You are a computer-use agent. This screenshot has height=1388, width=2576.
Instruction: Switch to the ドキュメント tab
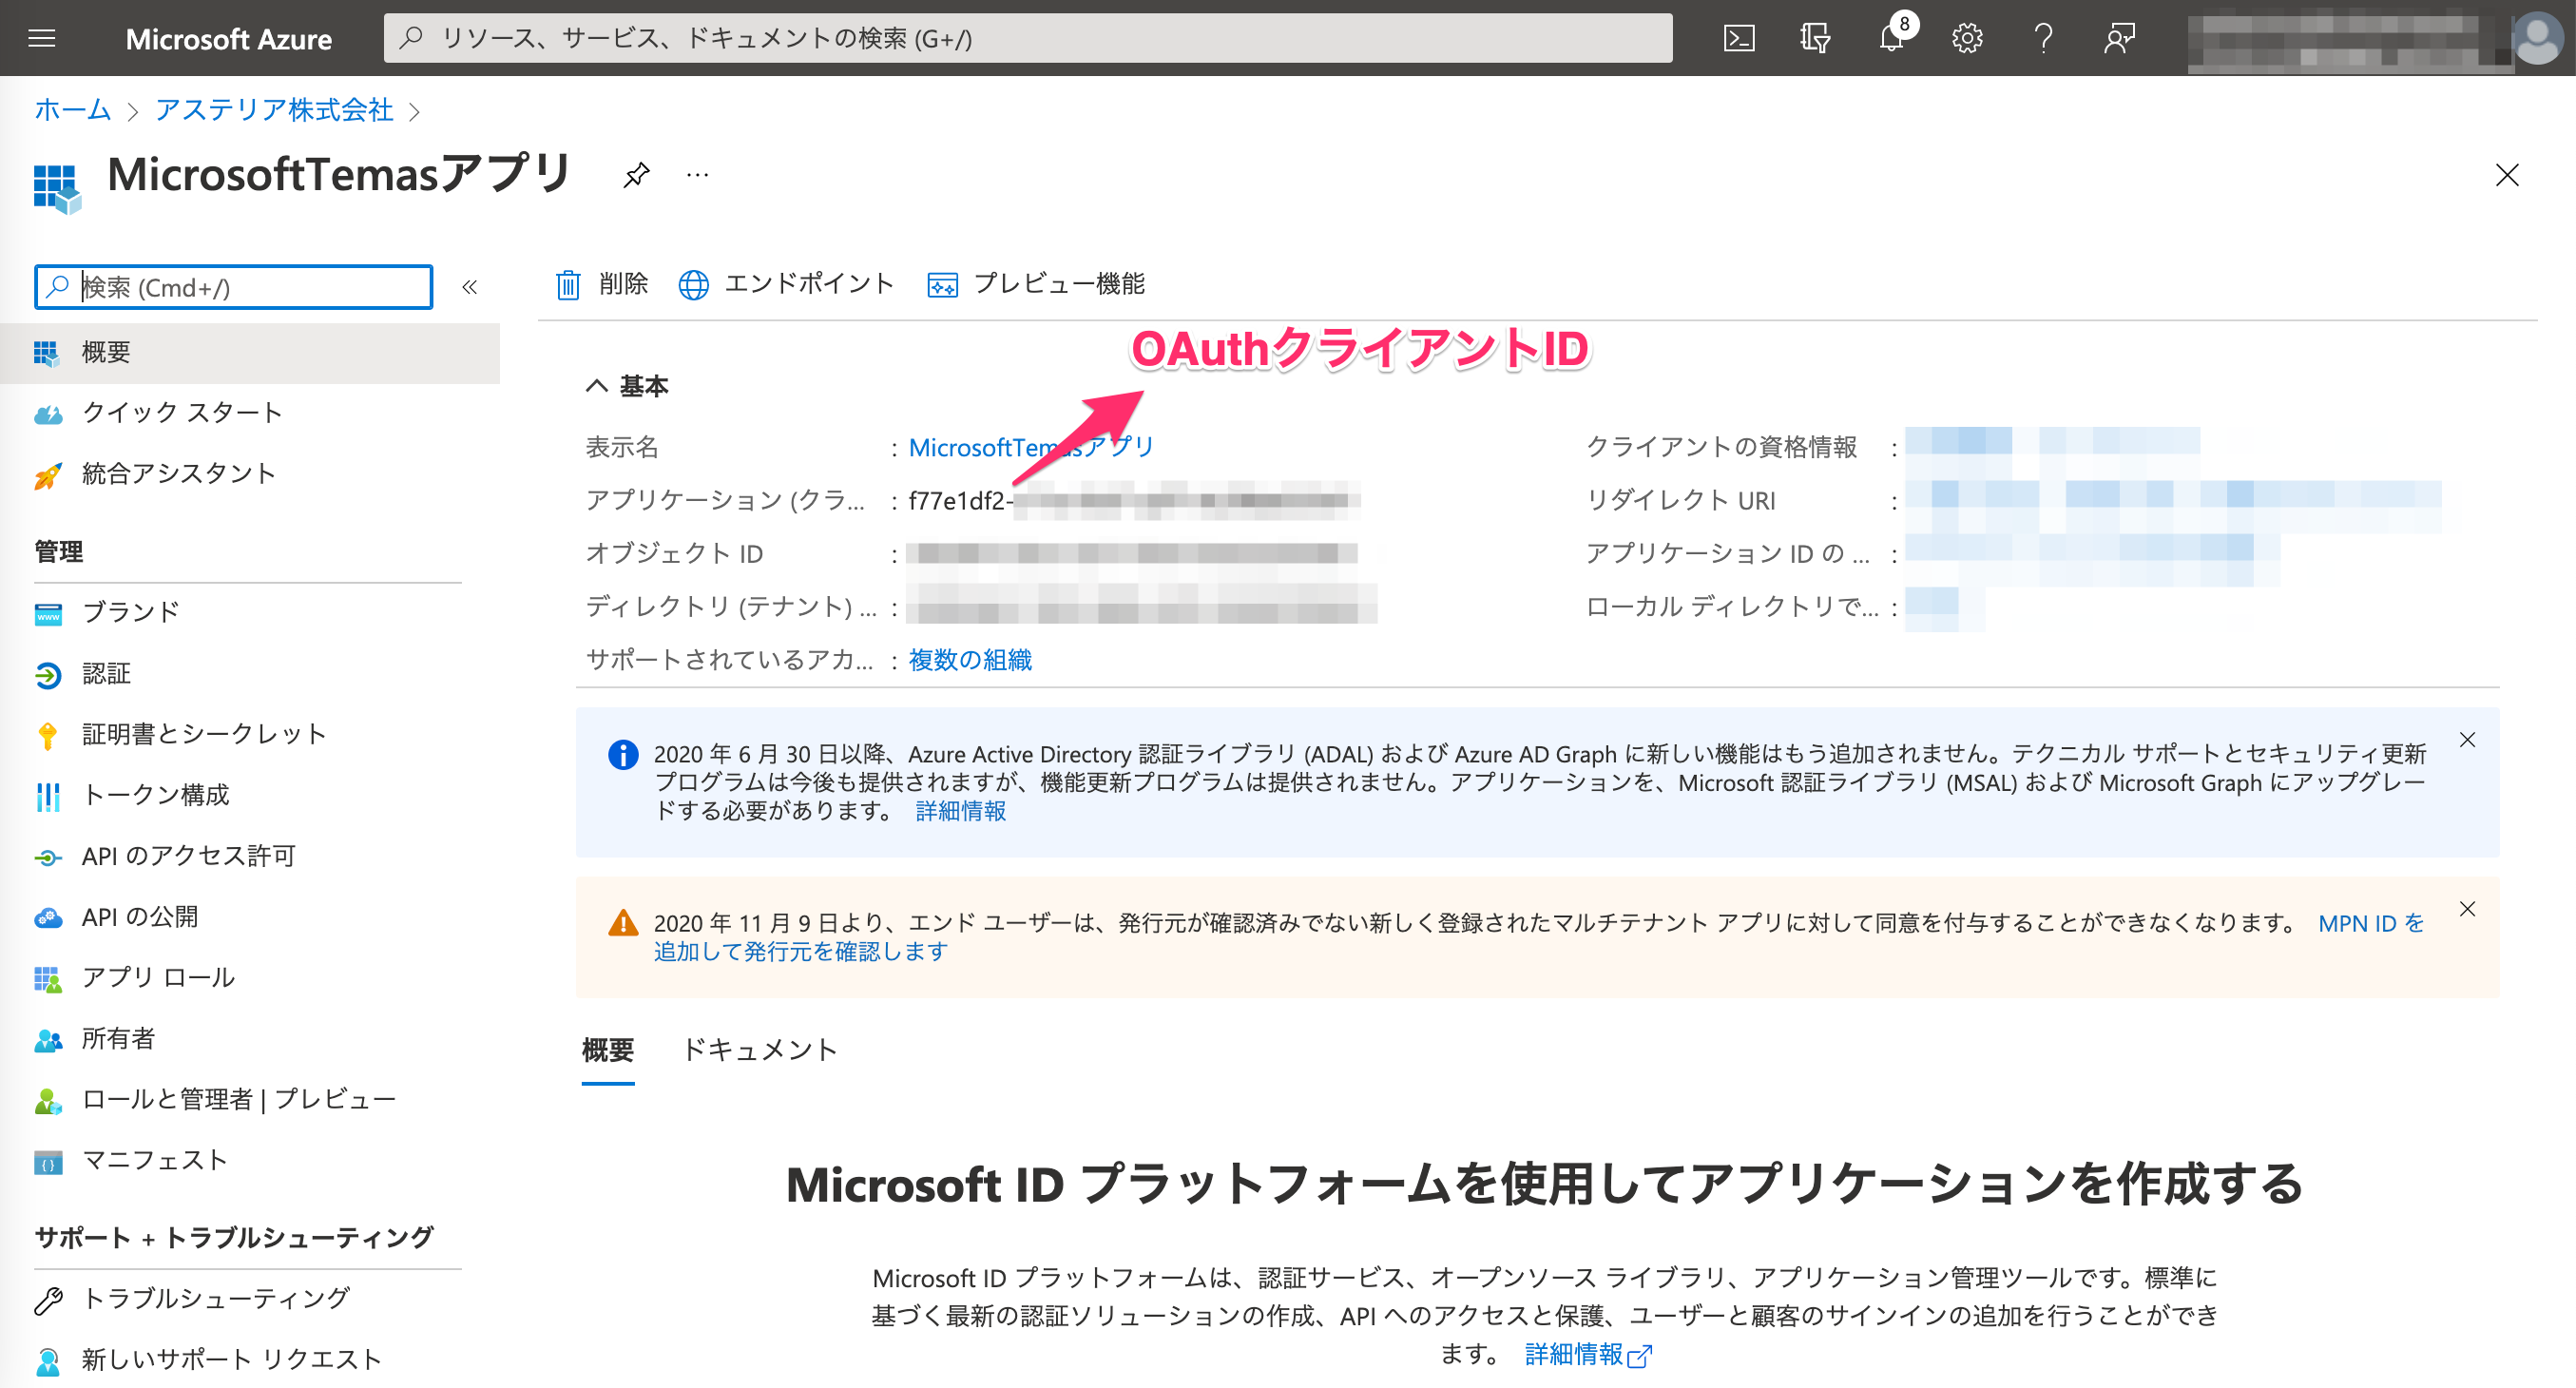pos(759,1050)
